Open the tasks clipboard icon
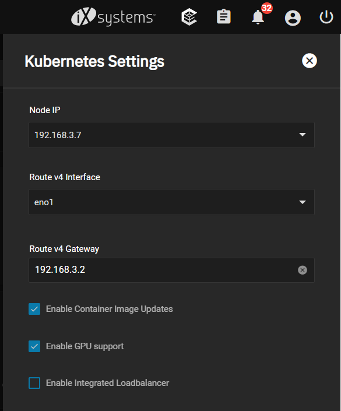 point(224,17)
